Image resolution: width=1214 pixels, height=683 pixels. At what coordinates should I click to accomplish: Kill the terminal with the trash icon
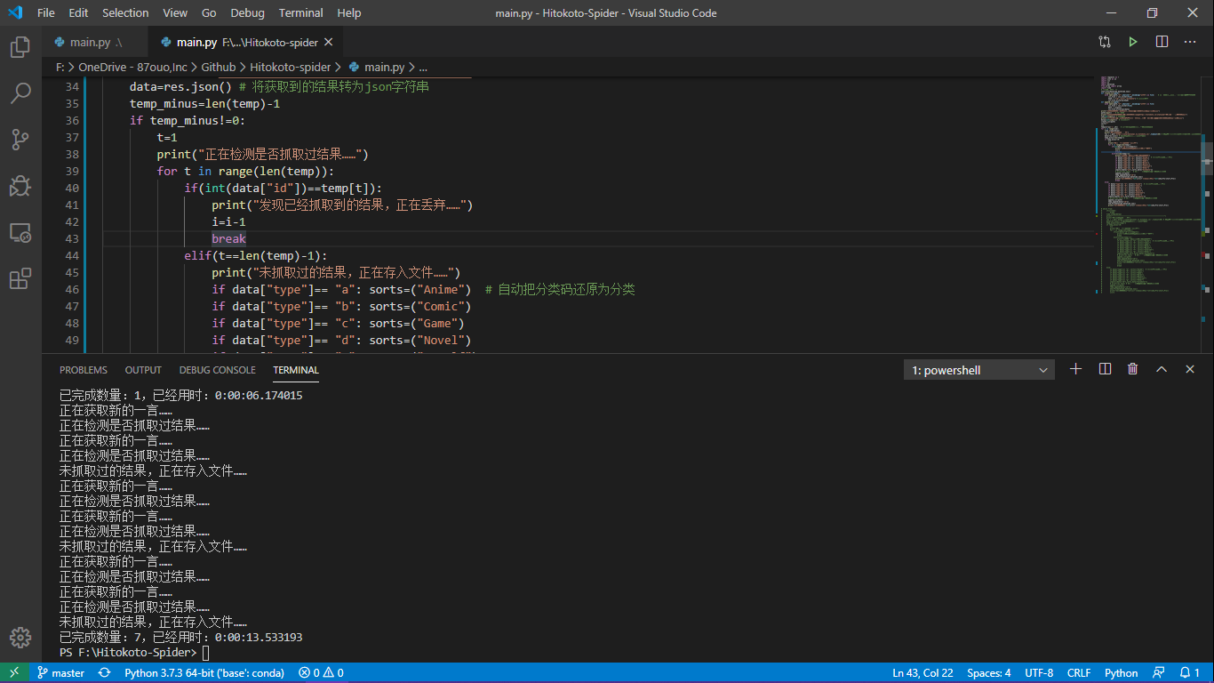[1132, 368]
